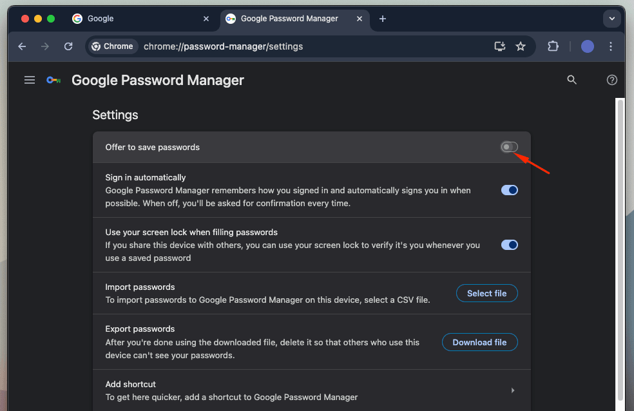Turn off Sign in automatically toggle
This screenshot has width=634, height=411.
coord(509,190)
